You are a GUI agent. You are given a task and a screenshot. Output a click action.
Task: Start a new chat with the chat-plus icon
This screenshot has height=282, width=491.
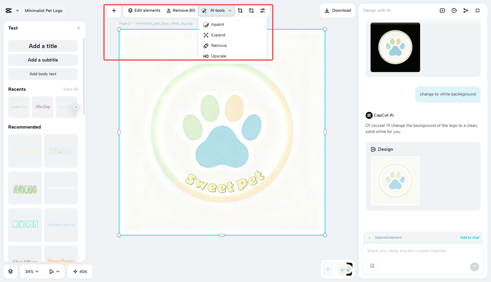[x=442, y=10]
